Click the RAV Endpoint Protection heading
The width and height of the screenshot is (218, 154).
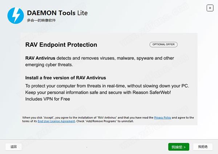point(61,45)
